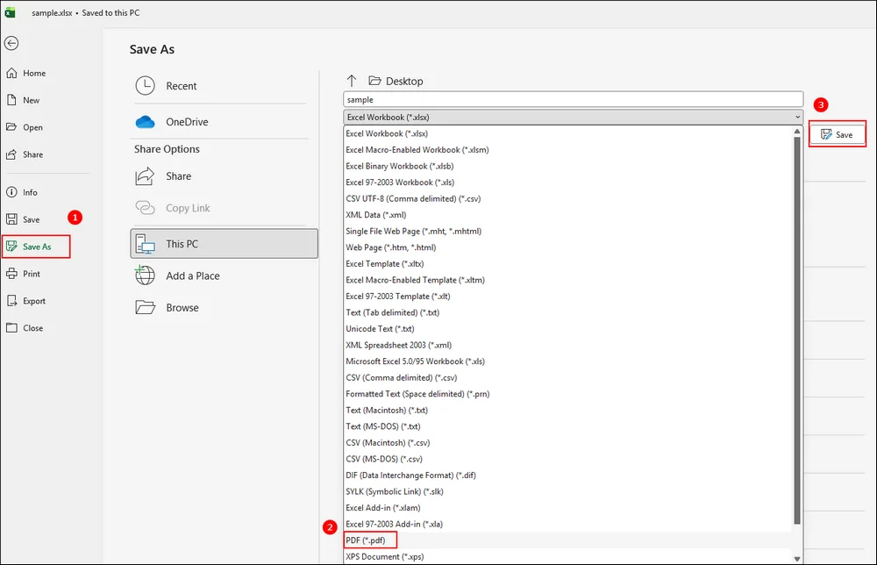Select Text (MS-DOS) (*.txt)
This screenshot has height=565, width=877.
(569, 426)
